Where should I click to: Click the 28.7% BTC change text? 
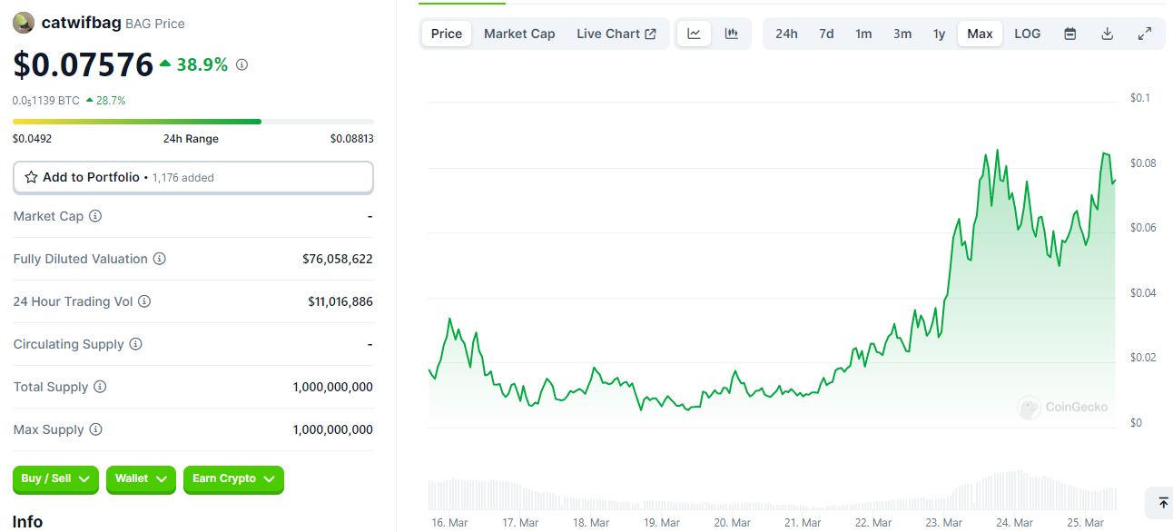tap(111, 101)
